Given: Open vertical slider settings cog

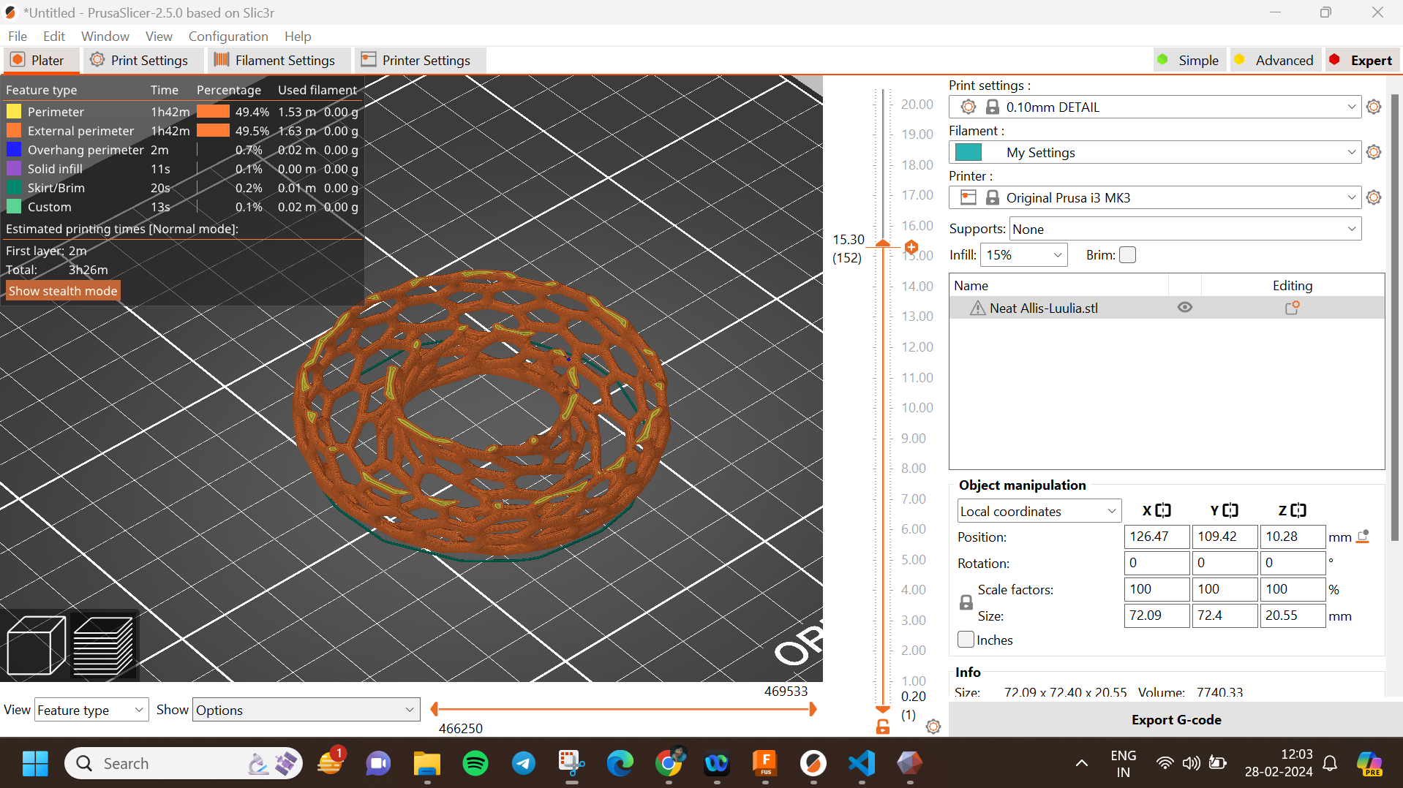Looking at the screenshot, I should (x=933, y=727).
